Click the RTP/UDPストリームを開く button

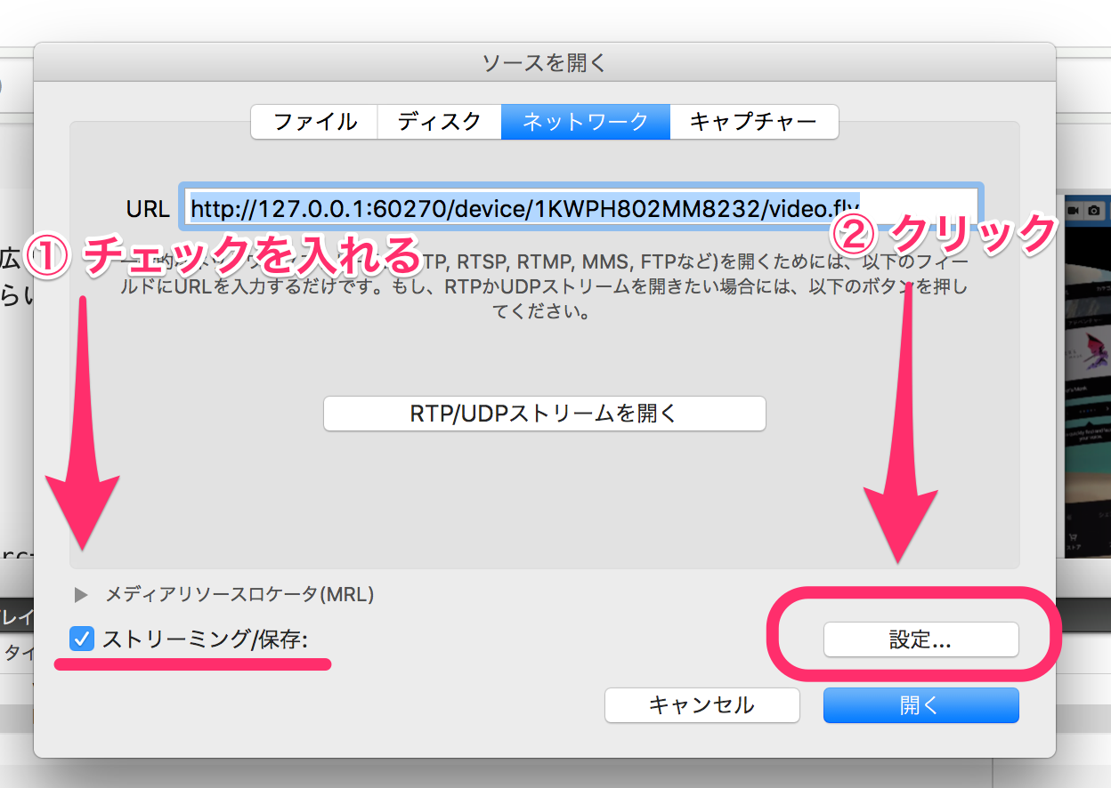[x=544, y=414]
